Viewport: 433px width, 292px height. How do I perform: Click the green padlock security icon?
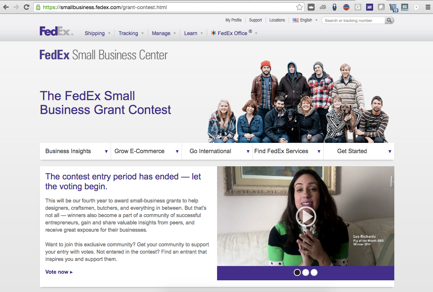38,7
